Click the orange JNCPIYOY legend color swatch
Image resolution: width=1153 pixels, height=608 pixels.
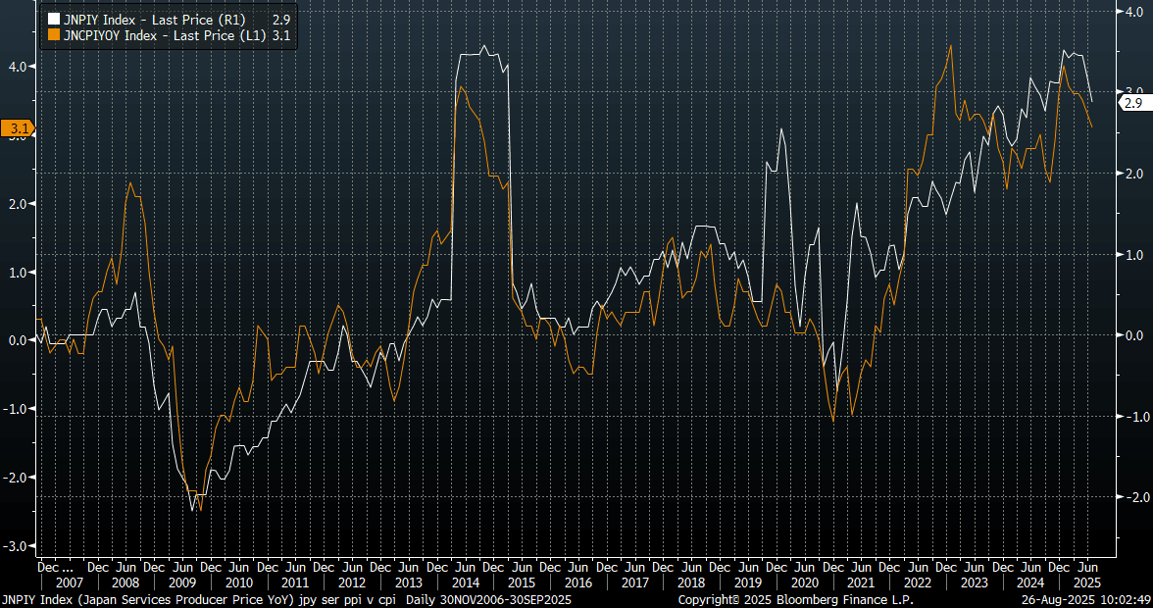click(53, 35)
